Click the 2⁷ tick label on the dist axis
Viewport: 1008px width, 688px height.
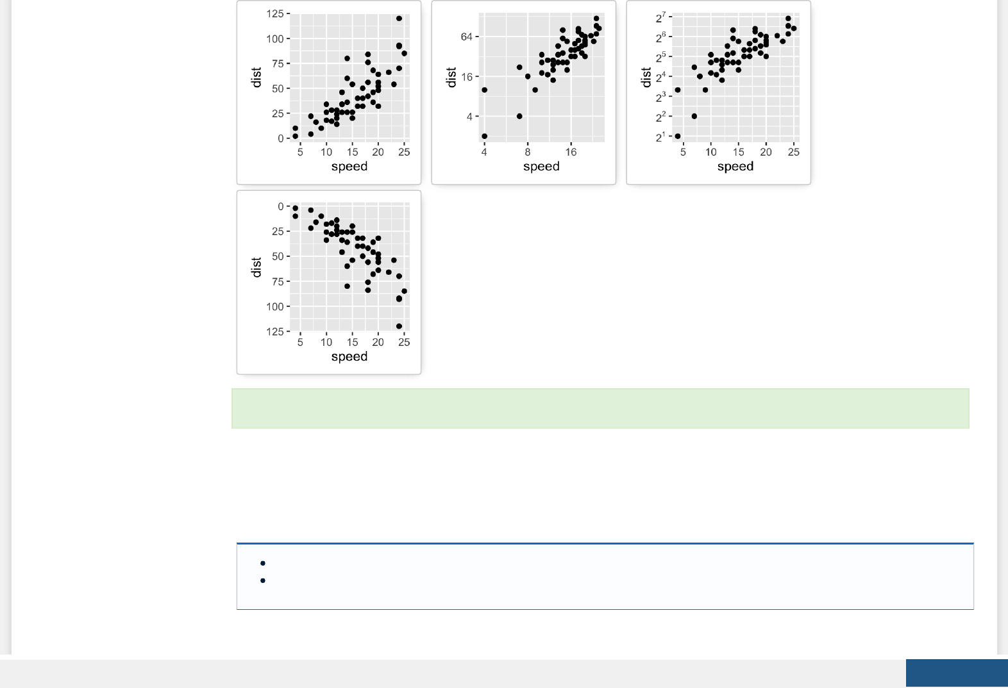[x=660, y=18]
